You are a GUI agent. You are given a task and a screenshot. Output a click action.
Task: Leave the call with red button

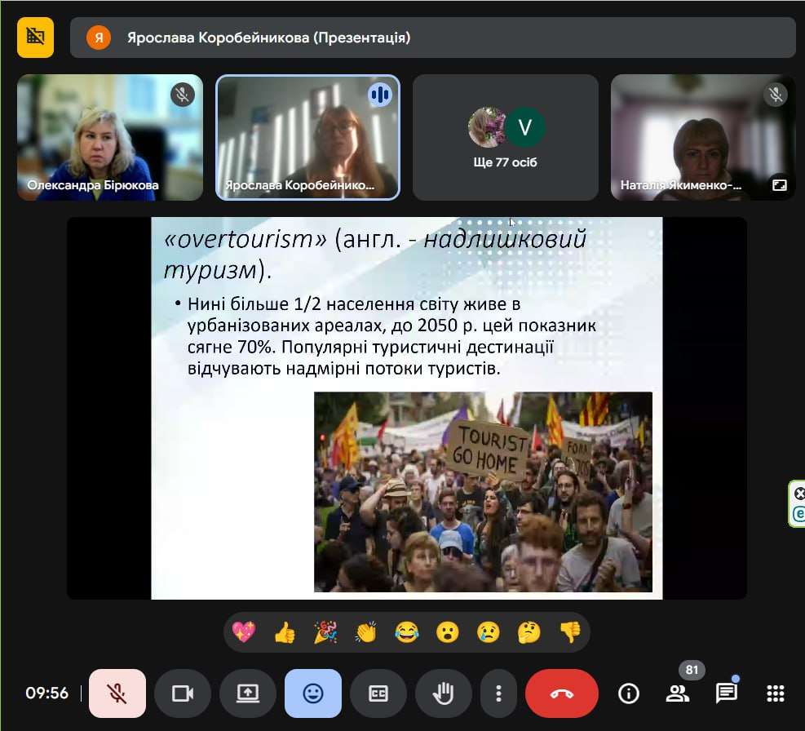(x=562, y=693)
